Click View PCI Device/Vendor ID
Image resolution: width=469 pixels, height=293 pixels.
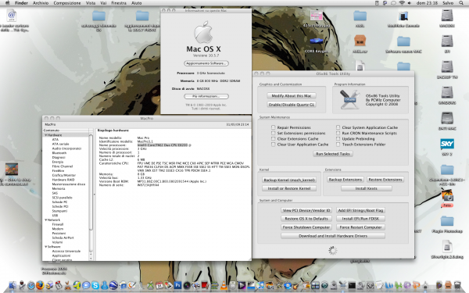click(306, 210)
